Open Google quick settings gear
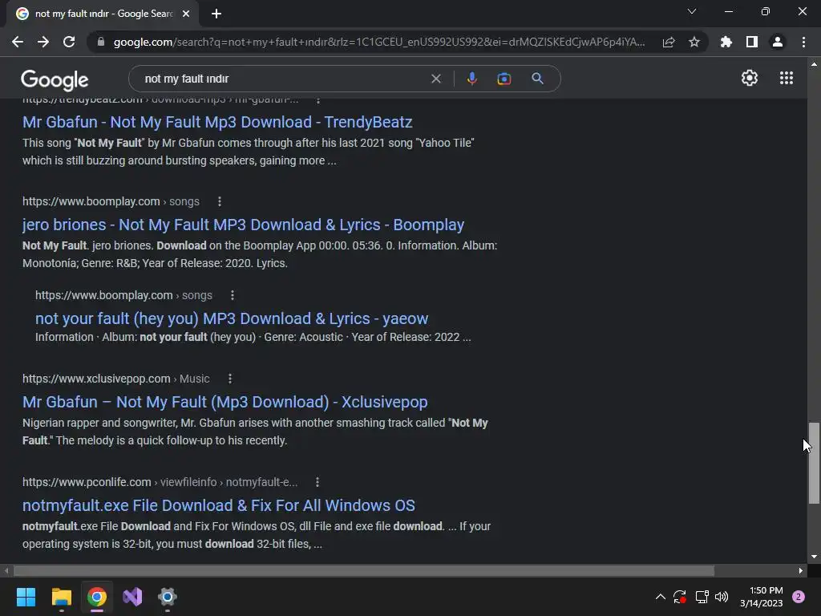 pyautogui.click(x=750, y=78)
